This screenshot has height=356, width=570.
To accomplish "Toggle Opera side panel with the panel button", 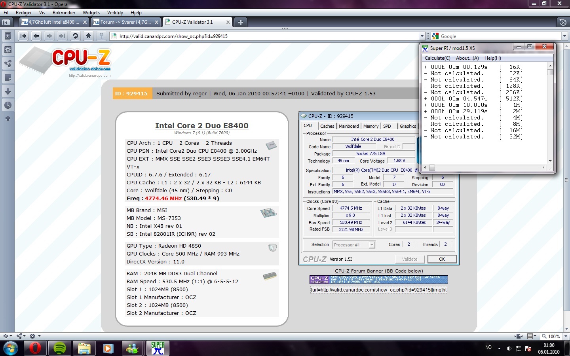I will pos(6,22).
